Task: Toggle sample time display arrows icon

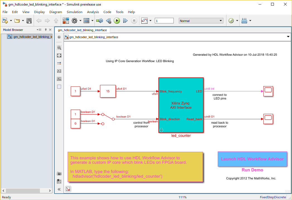Action: tap(59, 63)
